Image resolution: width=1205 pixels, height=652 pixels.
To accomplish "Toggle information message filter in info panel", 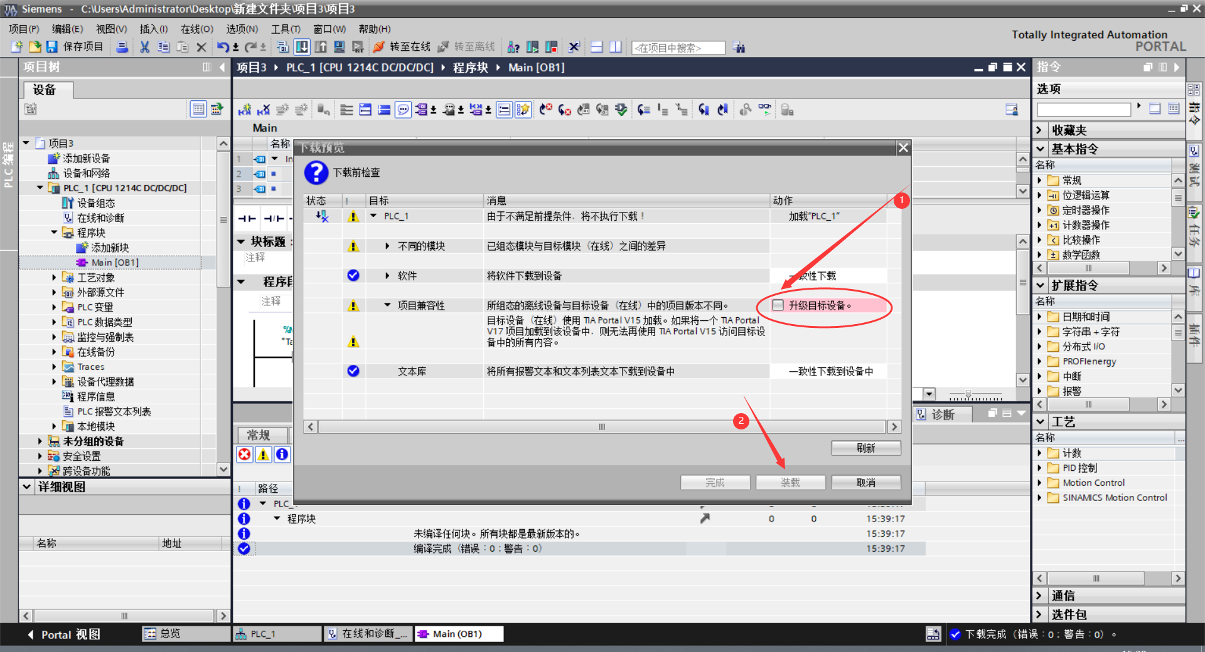I will pyautogui.click(x=282, y=455).
